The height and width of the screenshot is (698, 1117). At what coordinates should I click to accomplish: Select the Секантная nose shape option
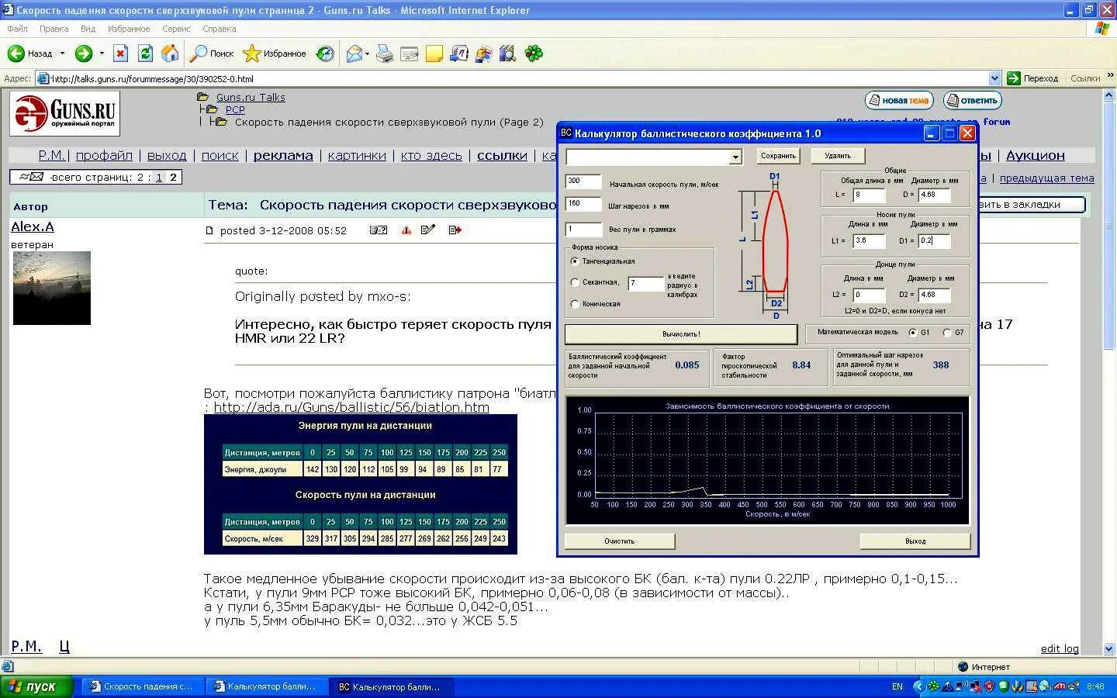tap(575, 282)
